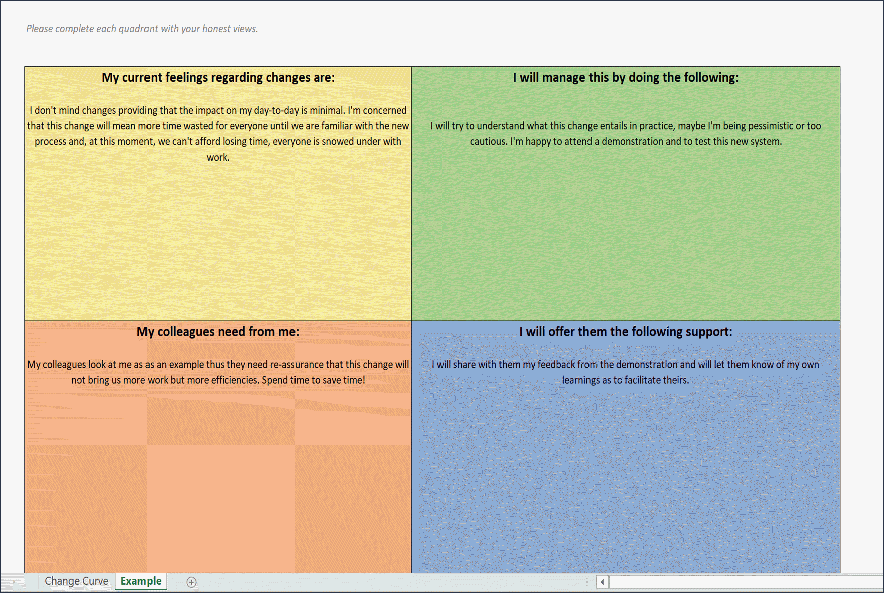Viewport: 884px width, 593px height.
Task: Add a new worksheet with the plus icon
Action: (191, 582)
